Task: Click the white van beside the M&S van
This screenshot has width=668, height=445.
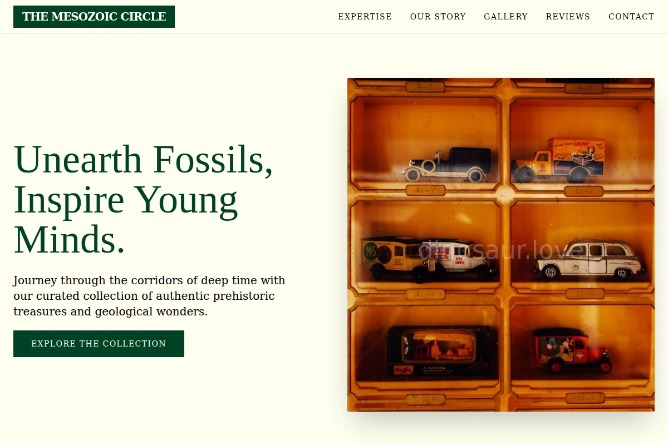Action: (460, 260)
